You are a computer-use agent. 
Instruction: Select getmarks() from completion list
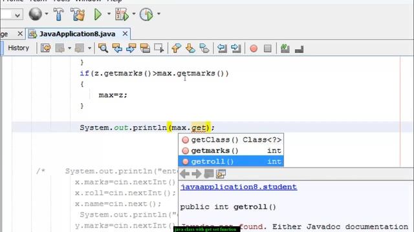(231, 150)
